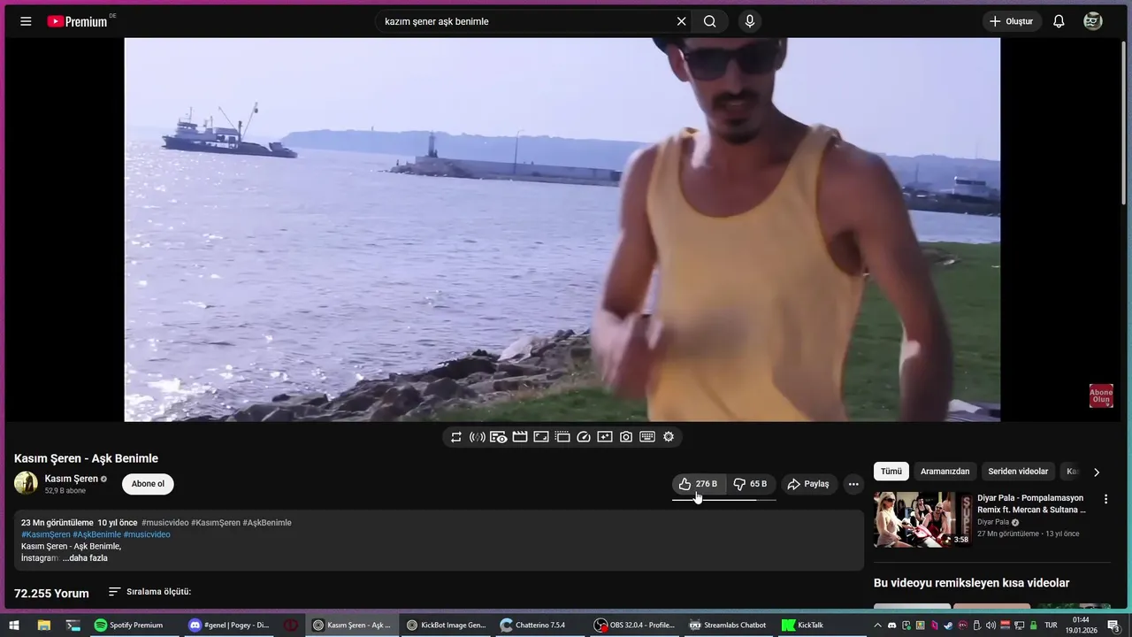Click the green lock tray icon
This screenshot has width=1132, height=637.
click(x=1033, y=625)
